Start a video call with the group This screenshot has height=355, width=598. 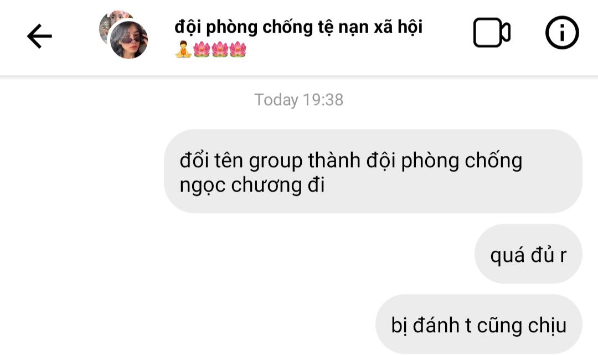pyautogui.click(x=492, y=33)
